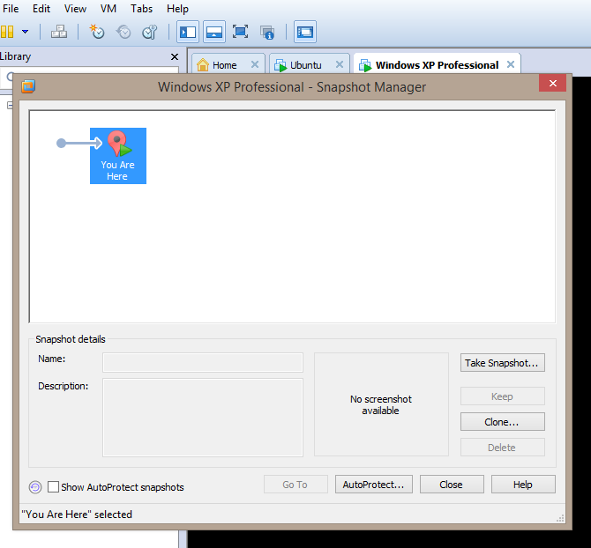Toggle the library sidebar view icon
The height and width of the screenshot is (548, 591).
point(188,32)
